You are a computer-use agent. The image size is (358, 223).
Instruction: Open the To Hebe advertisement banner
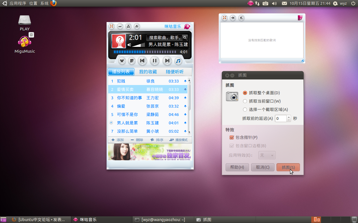pos(150,152)
